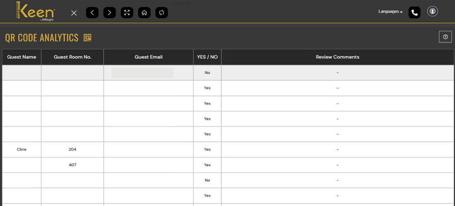Select the guest name Cline

(x=22, y=150)
